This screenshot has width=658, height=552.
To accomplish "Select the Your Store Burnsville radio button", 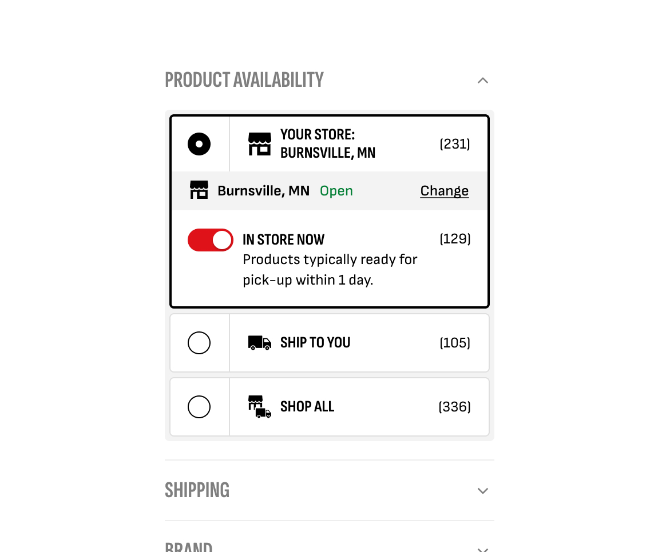I will 199,144.
